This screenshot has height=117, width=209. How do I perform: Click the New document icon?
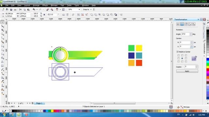pos(3,9)
